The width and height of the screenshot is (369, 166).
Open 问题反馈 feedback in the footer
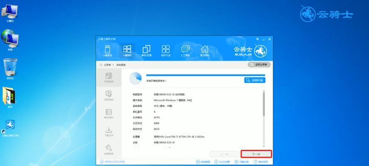[x=242, y=162]
